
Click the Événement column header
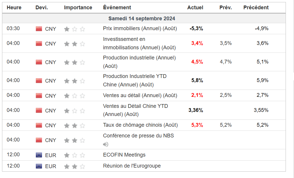[117, 8]
